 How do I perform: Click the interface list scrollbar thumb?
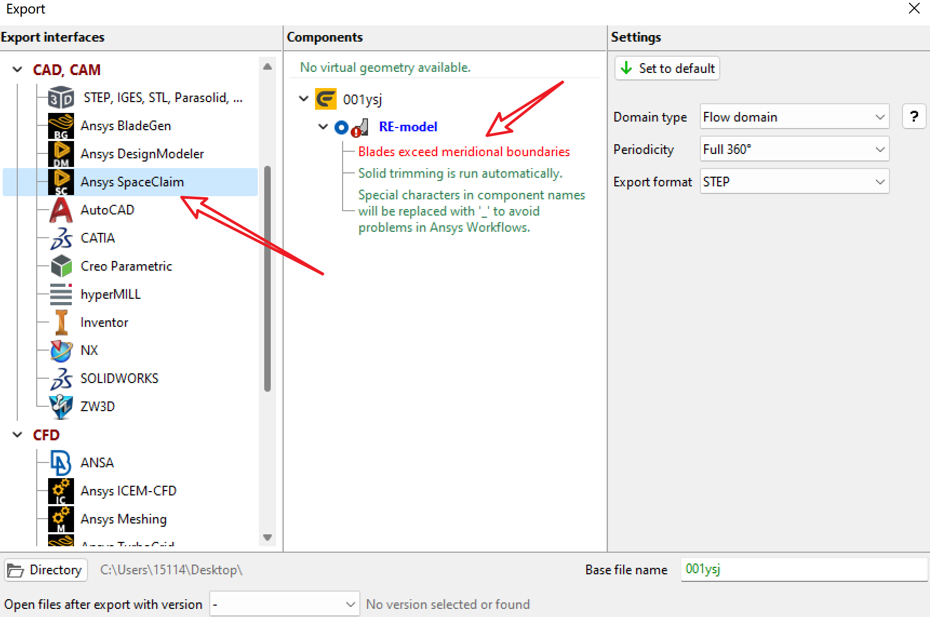(267, 278)
